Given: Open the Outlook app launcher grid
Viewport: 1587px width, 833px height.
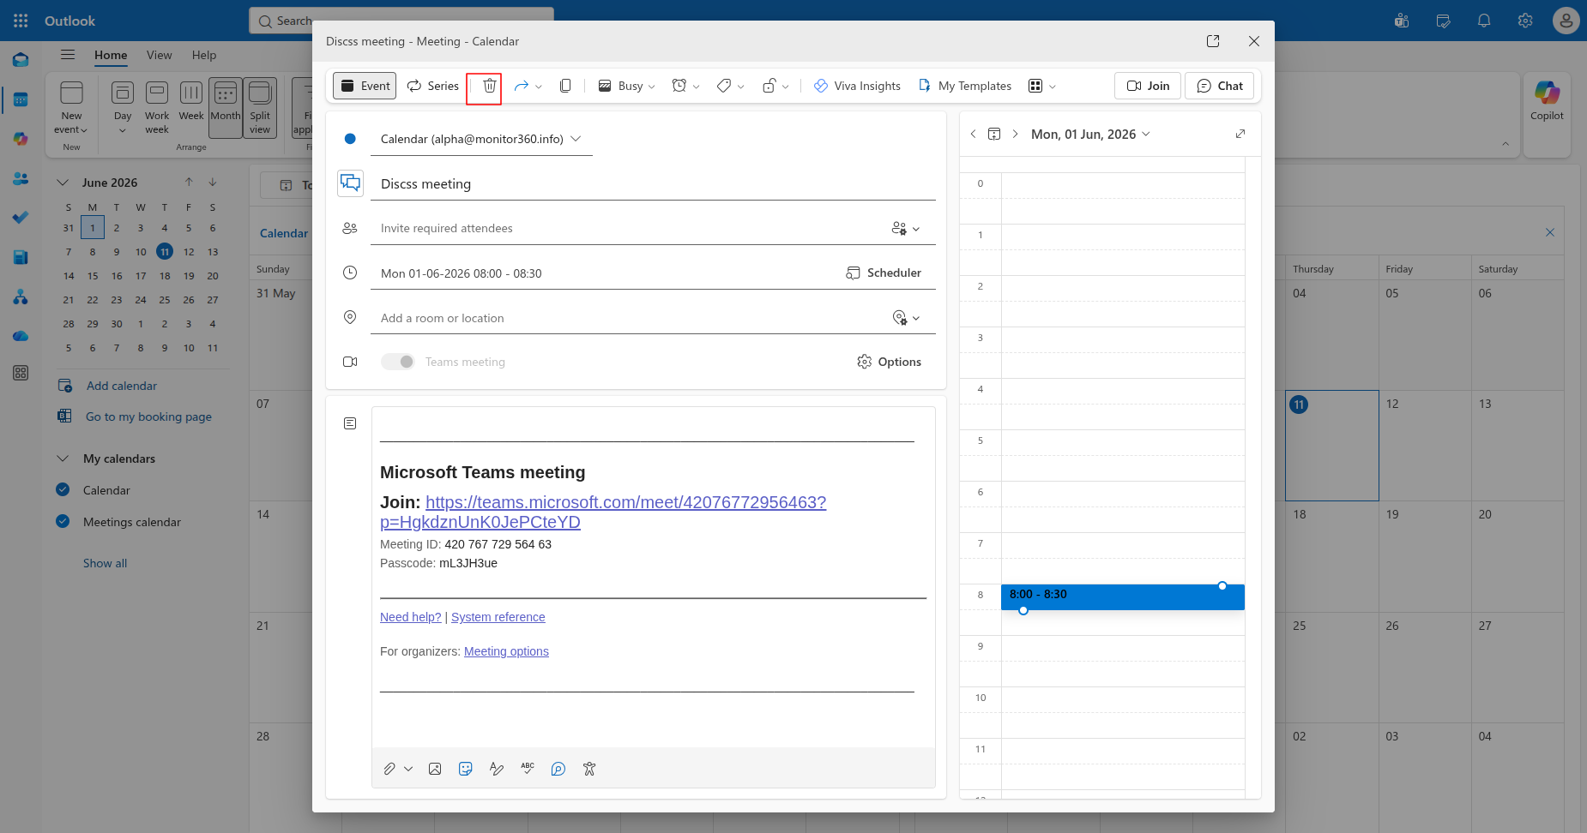Looking at the screenshot, I should (21, 21).
